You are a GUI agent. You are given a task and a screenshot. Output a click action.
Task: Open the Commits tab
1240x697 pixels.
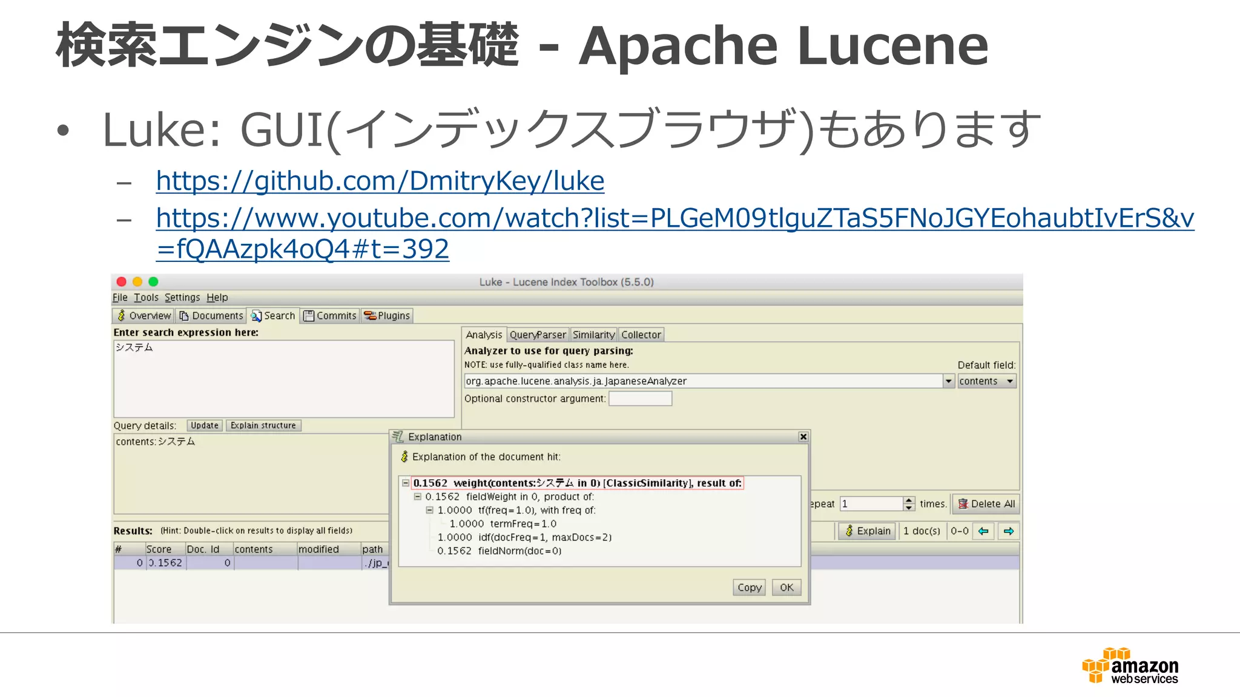(x=330, y=315)
